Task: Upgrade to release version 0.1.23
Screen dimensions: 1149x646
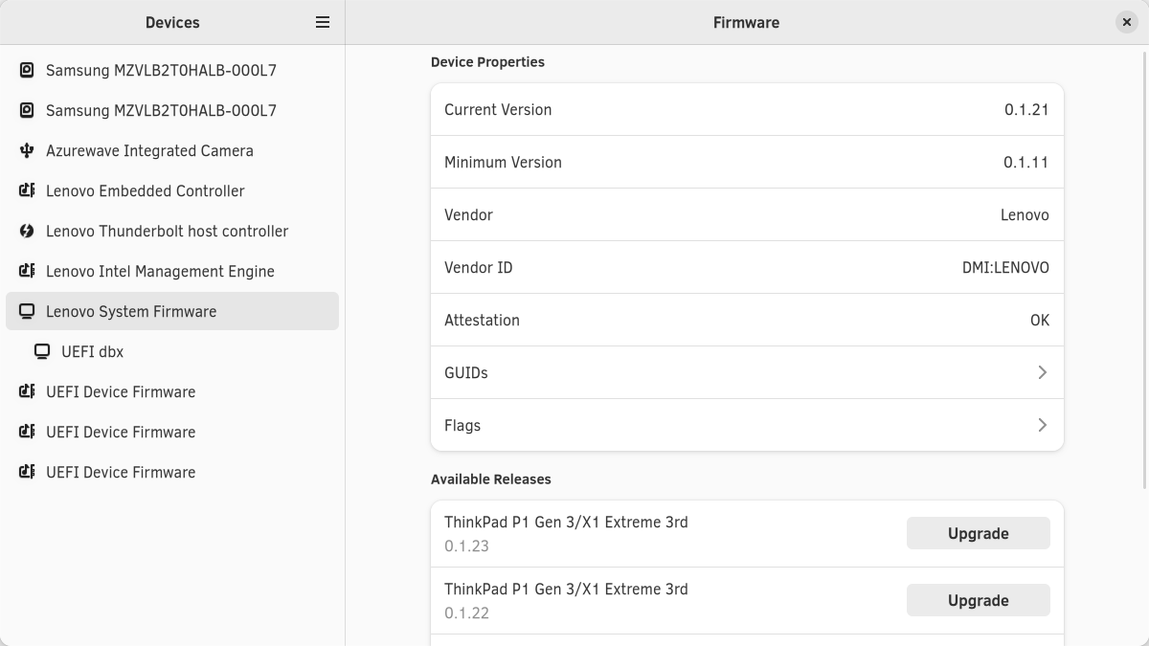Action: [978, 533]
